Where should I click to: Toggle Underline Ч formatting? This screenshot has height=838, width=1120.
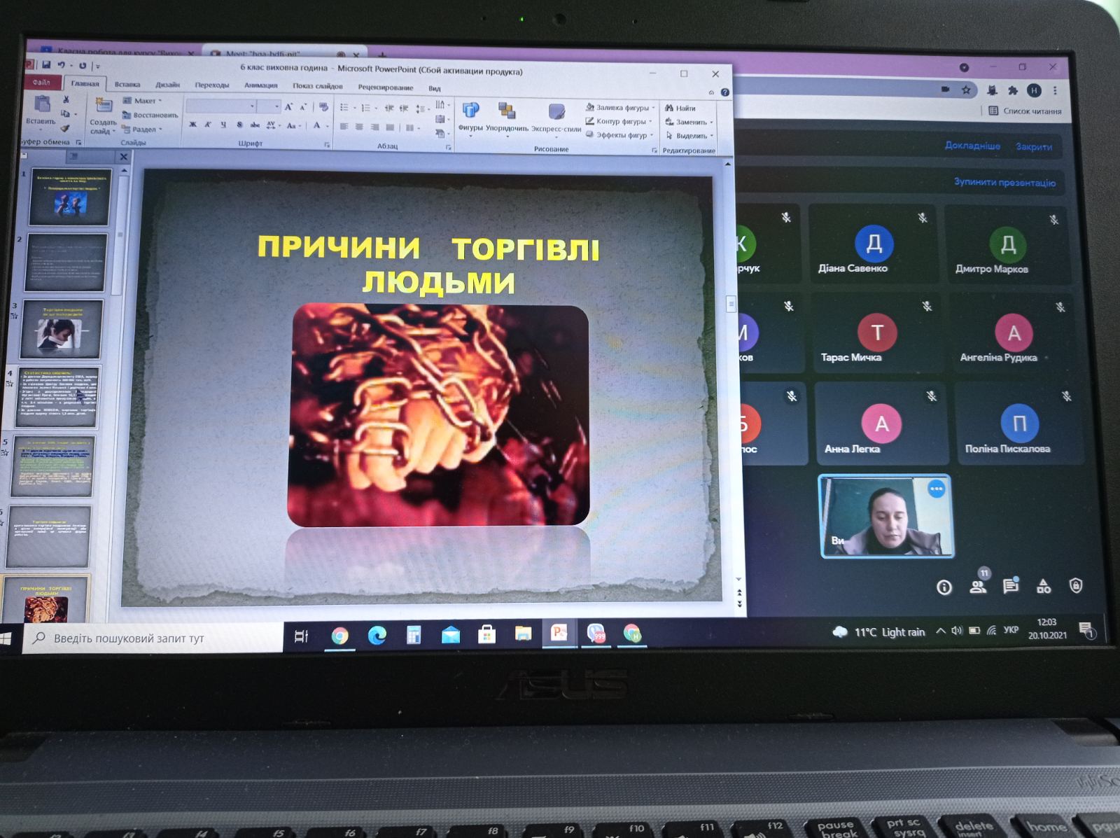pyautogui.click(x=223, y=125)
